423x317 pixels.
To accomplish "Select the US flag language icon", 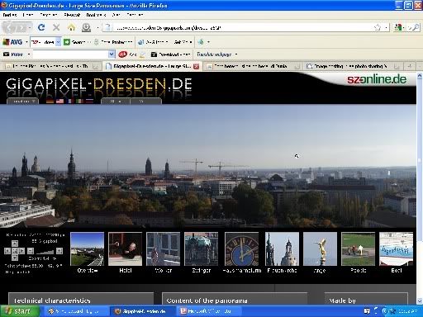I will pos(59,101).
